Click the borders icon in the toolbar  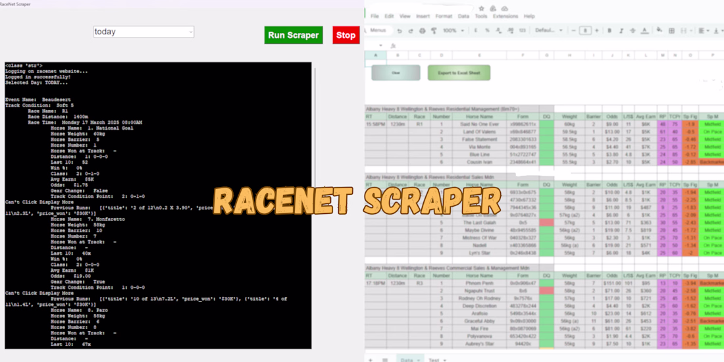tap(671, 30)
